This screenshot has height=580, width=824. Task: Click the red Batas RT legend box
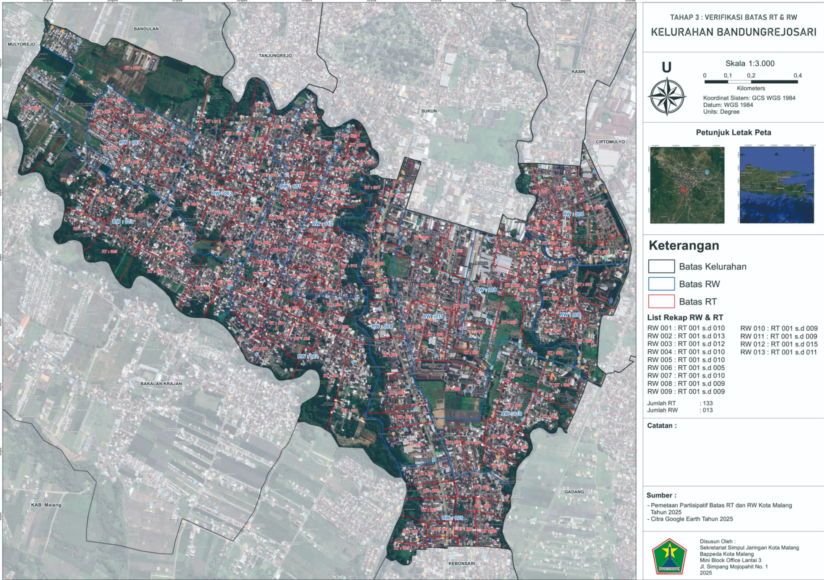click(661, 301)
